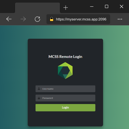
Task: Go back using the browser back arrow
Action: tap(9, 19)
